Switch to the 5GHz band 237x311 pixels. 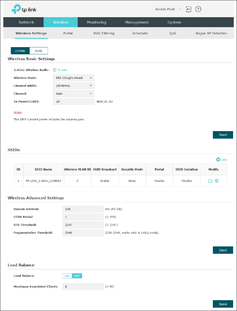39,50
